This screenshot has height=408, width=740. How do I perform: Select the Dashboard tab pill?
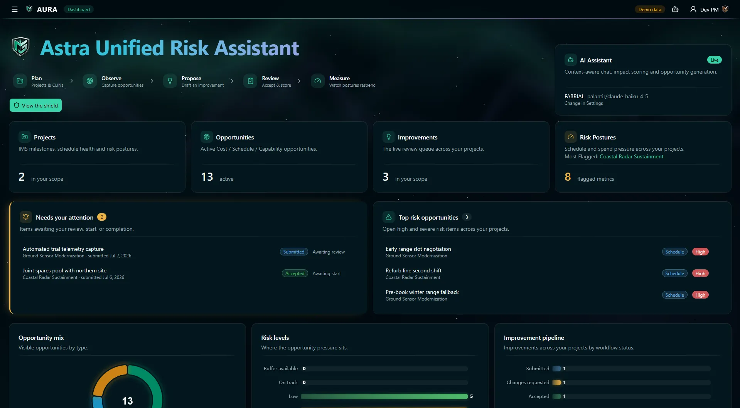tap(79, 9)
